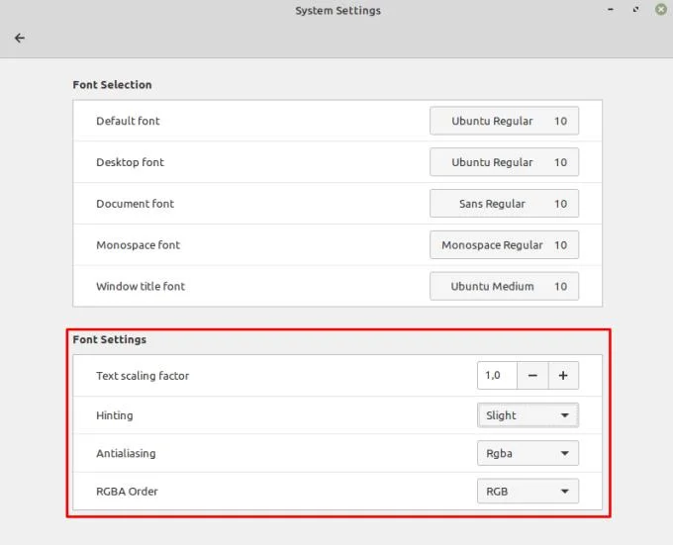The image size is (673, 545).
Task: Open the Antialiasing dropdown set to Rgba
Action: [528, 453]
